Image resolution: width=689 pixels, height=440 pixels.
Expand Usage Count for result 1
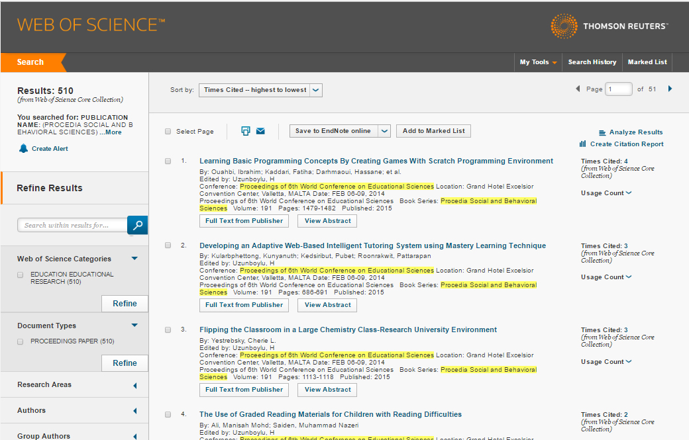[606, 193]
